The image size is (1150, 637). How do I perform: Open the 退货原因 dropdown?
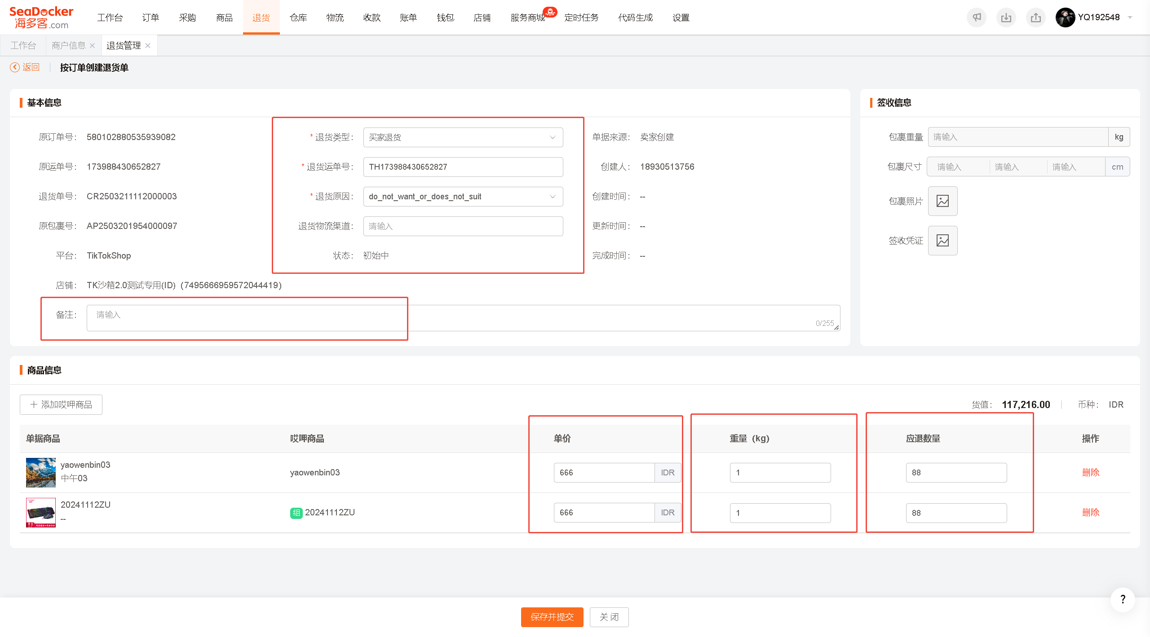[463, 197]
